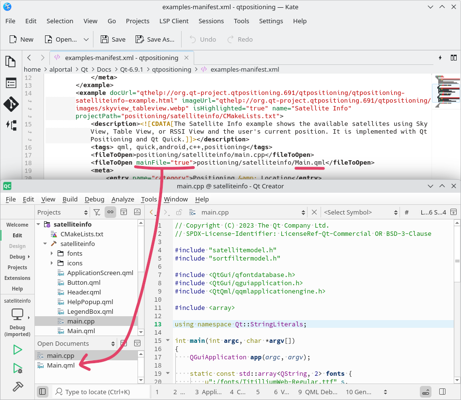461x400 pixels.
Task: Click the split editor icon in Qt Creator
Action: (454, 213)
